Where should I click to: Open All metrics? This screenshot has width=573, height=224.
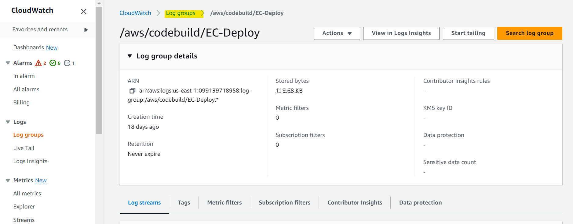27,194
